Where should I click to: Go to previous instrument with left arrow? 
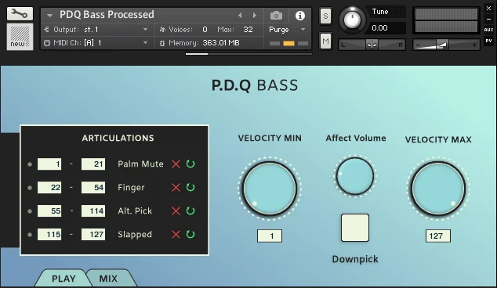(240, 15)
